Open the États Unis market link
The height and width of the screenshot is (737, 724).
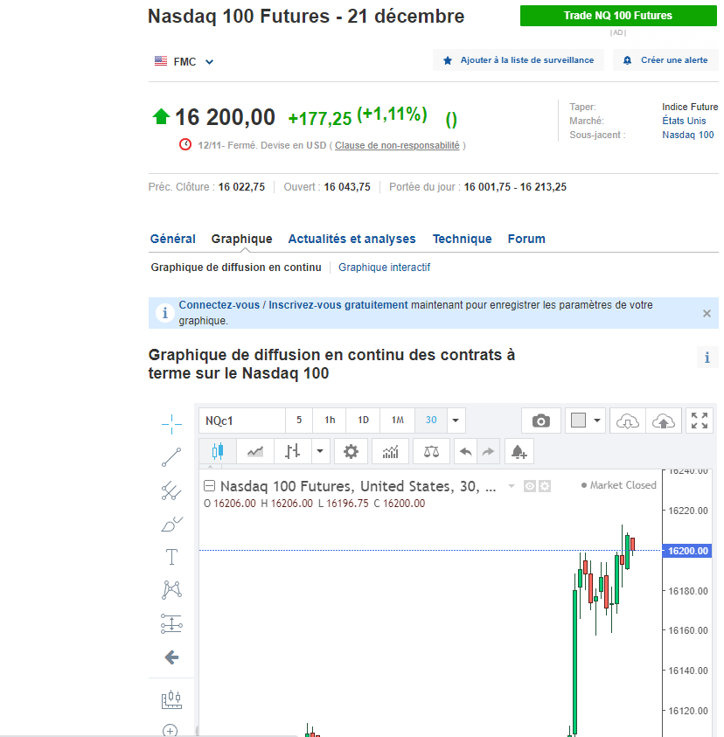(x=684, y=121)
